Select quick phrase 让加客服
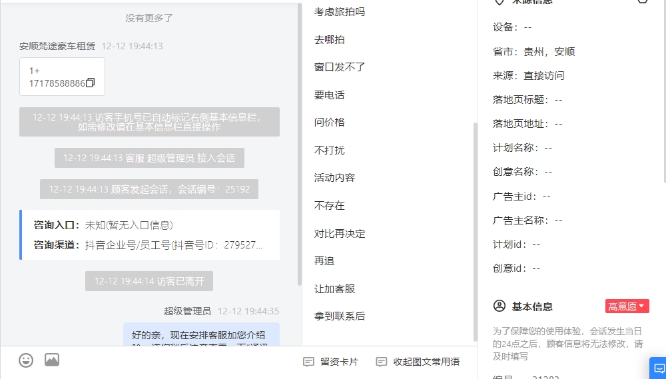666x379 pixels. (334, 289)
